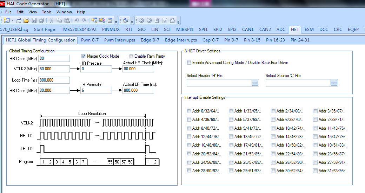Click the LR Prescale input field
This screenshot has height=193, width=365.
coord(96,90)
